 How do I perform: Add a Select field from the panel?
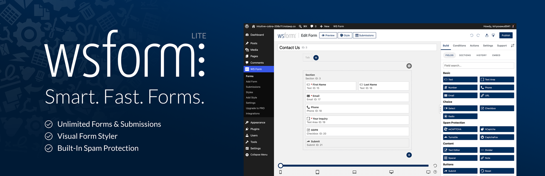(x=460, y=108)
